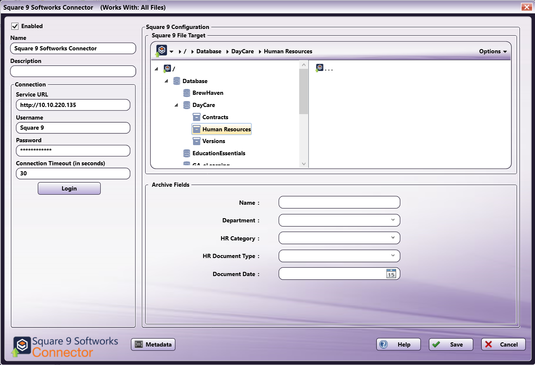
Task: Select the slash root in breadcrumb
Action: click(x=185, y=51)
